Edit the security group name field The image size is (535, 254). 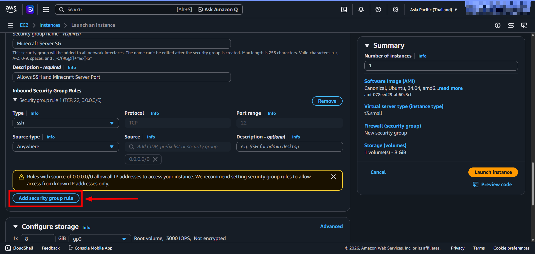(122, 44)
